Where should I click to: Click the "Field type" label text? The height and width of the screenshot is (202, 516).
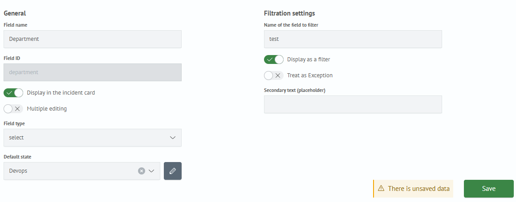click(x=14, y=123)
